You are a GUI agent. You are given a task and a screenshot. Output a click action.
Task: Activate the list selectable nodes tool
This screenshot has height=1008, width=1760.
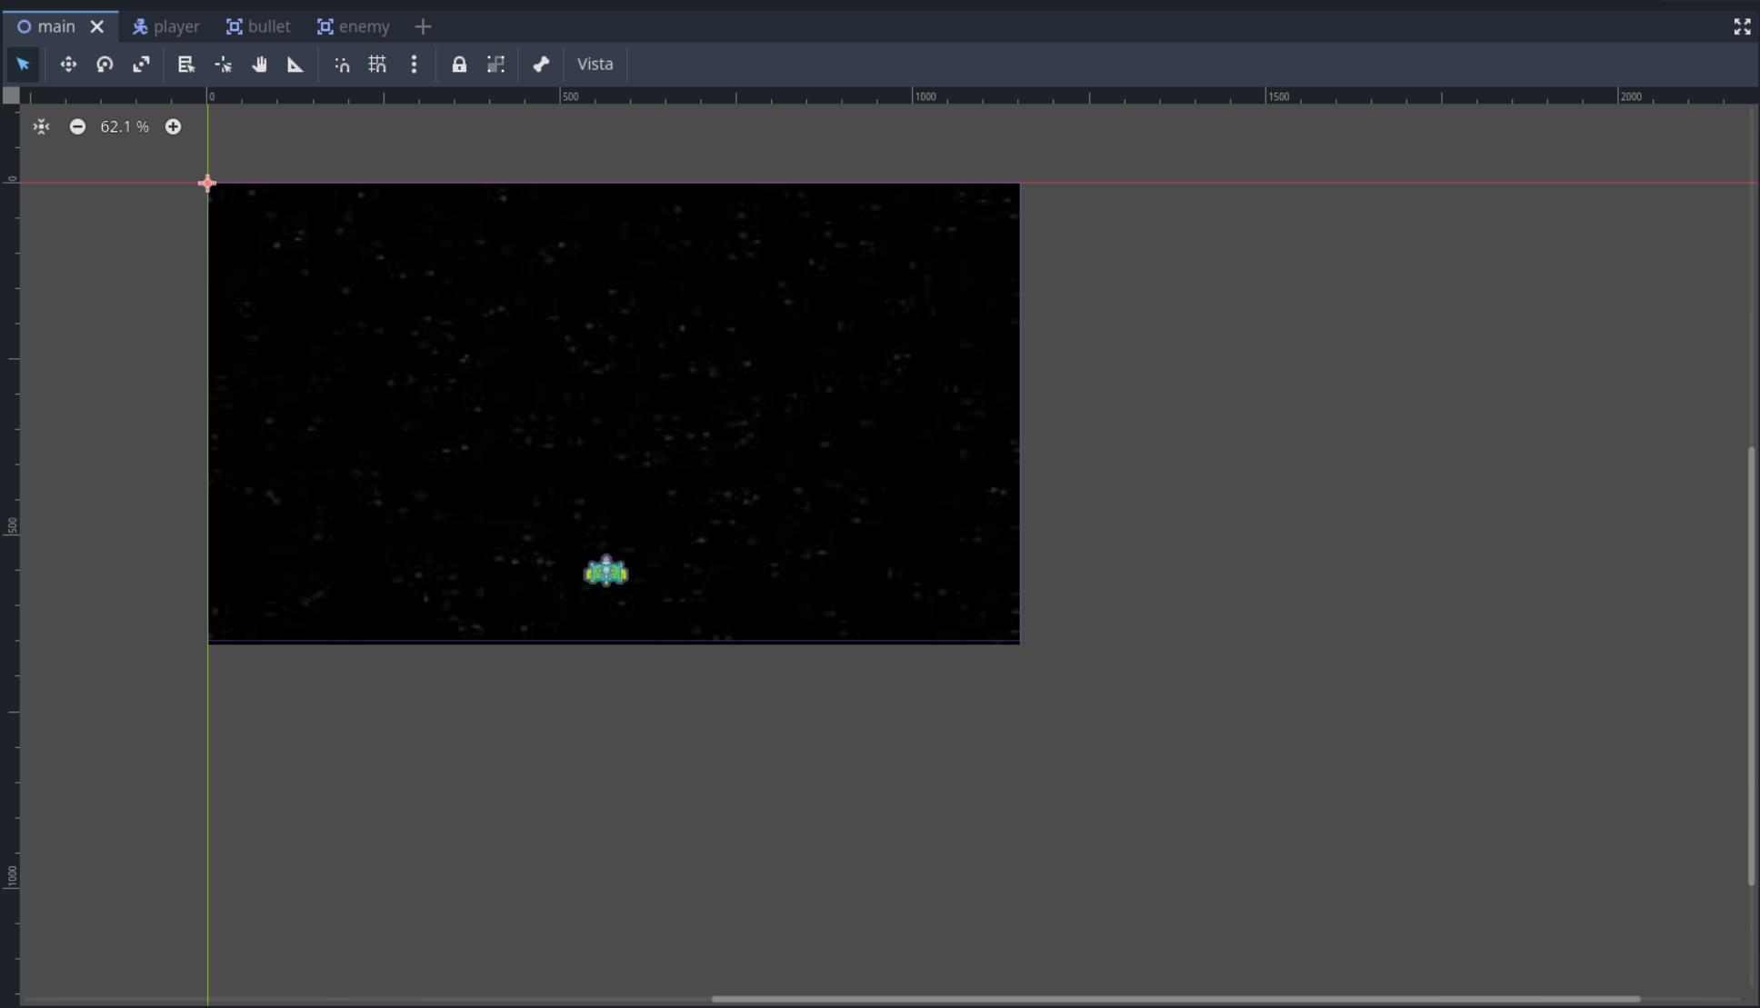pyautogui.click(x=186, y=65)
